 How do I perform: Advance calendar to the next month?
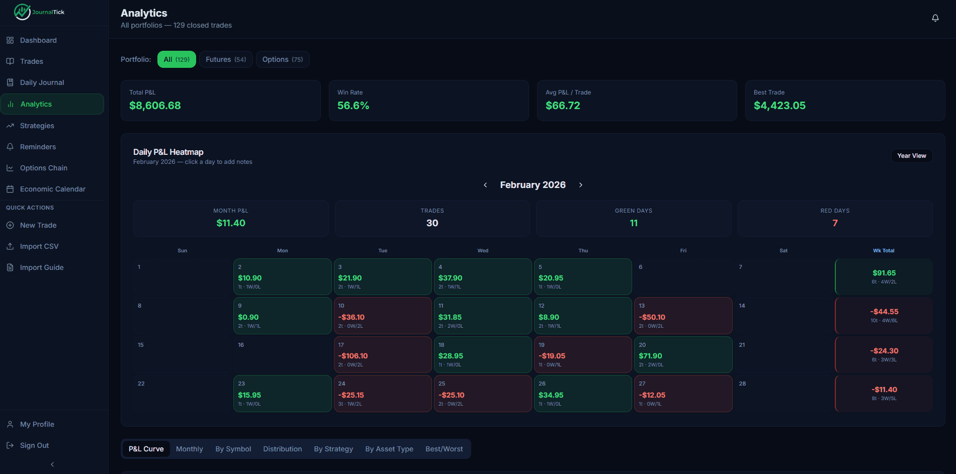pyautogui.click(x=580, y=184)
